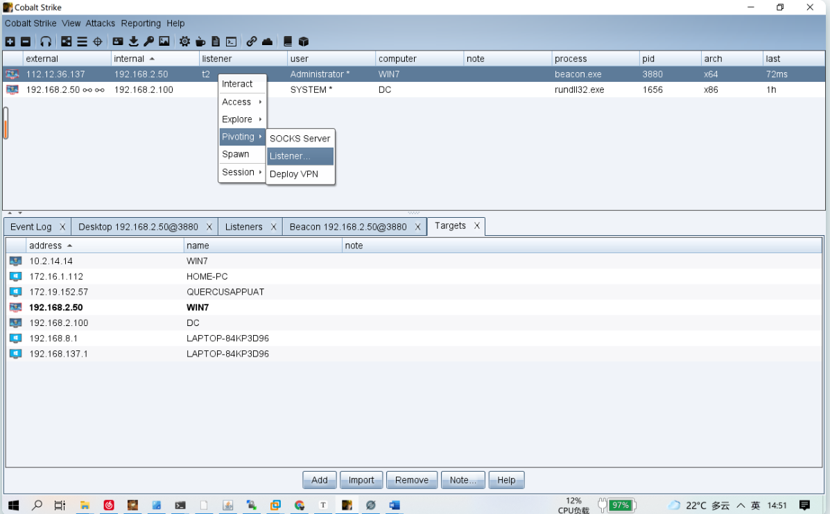Open Keystrokes via the key icon

pos(149,42)
